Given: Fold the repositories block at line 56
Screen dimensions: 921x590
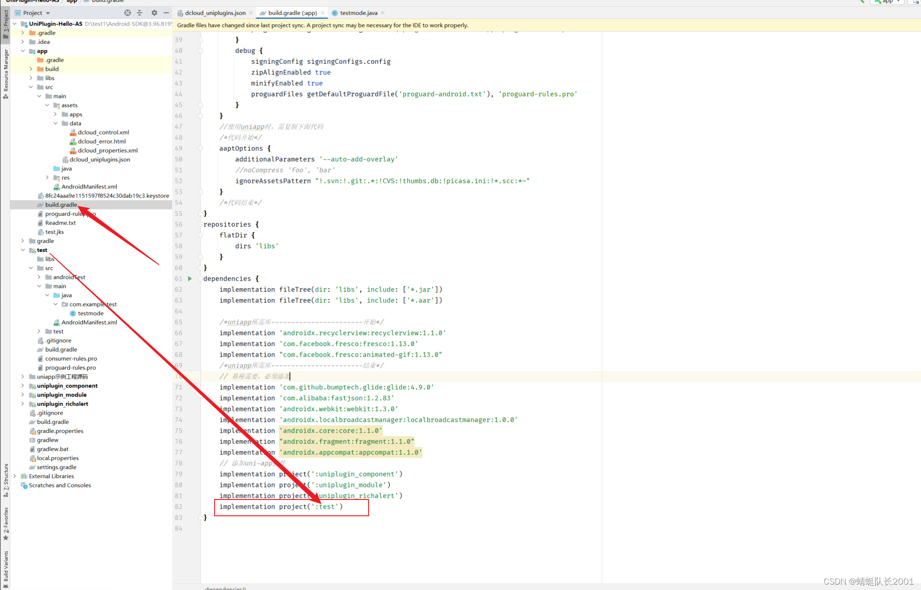Looking at the screenshot, I should point(201,224).
